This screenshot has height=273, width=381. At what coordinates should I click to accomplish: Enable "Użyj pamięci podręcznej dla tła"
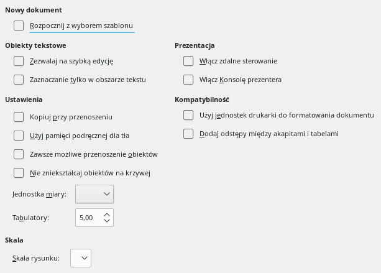pos(19,136)
